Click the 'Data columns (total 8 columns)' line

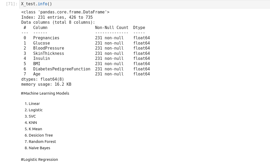point(58,22)
